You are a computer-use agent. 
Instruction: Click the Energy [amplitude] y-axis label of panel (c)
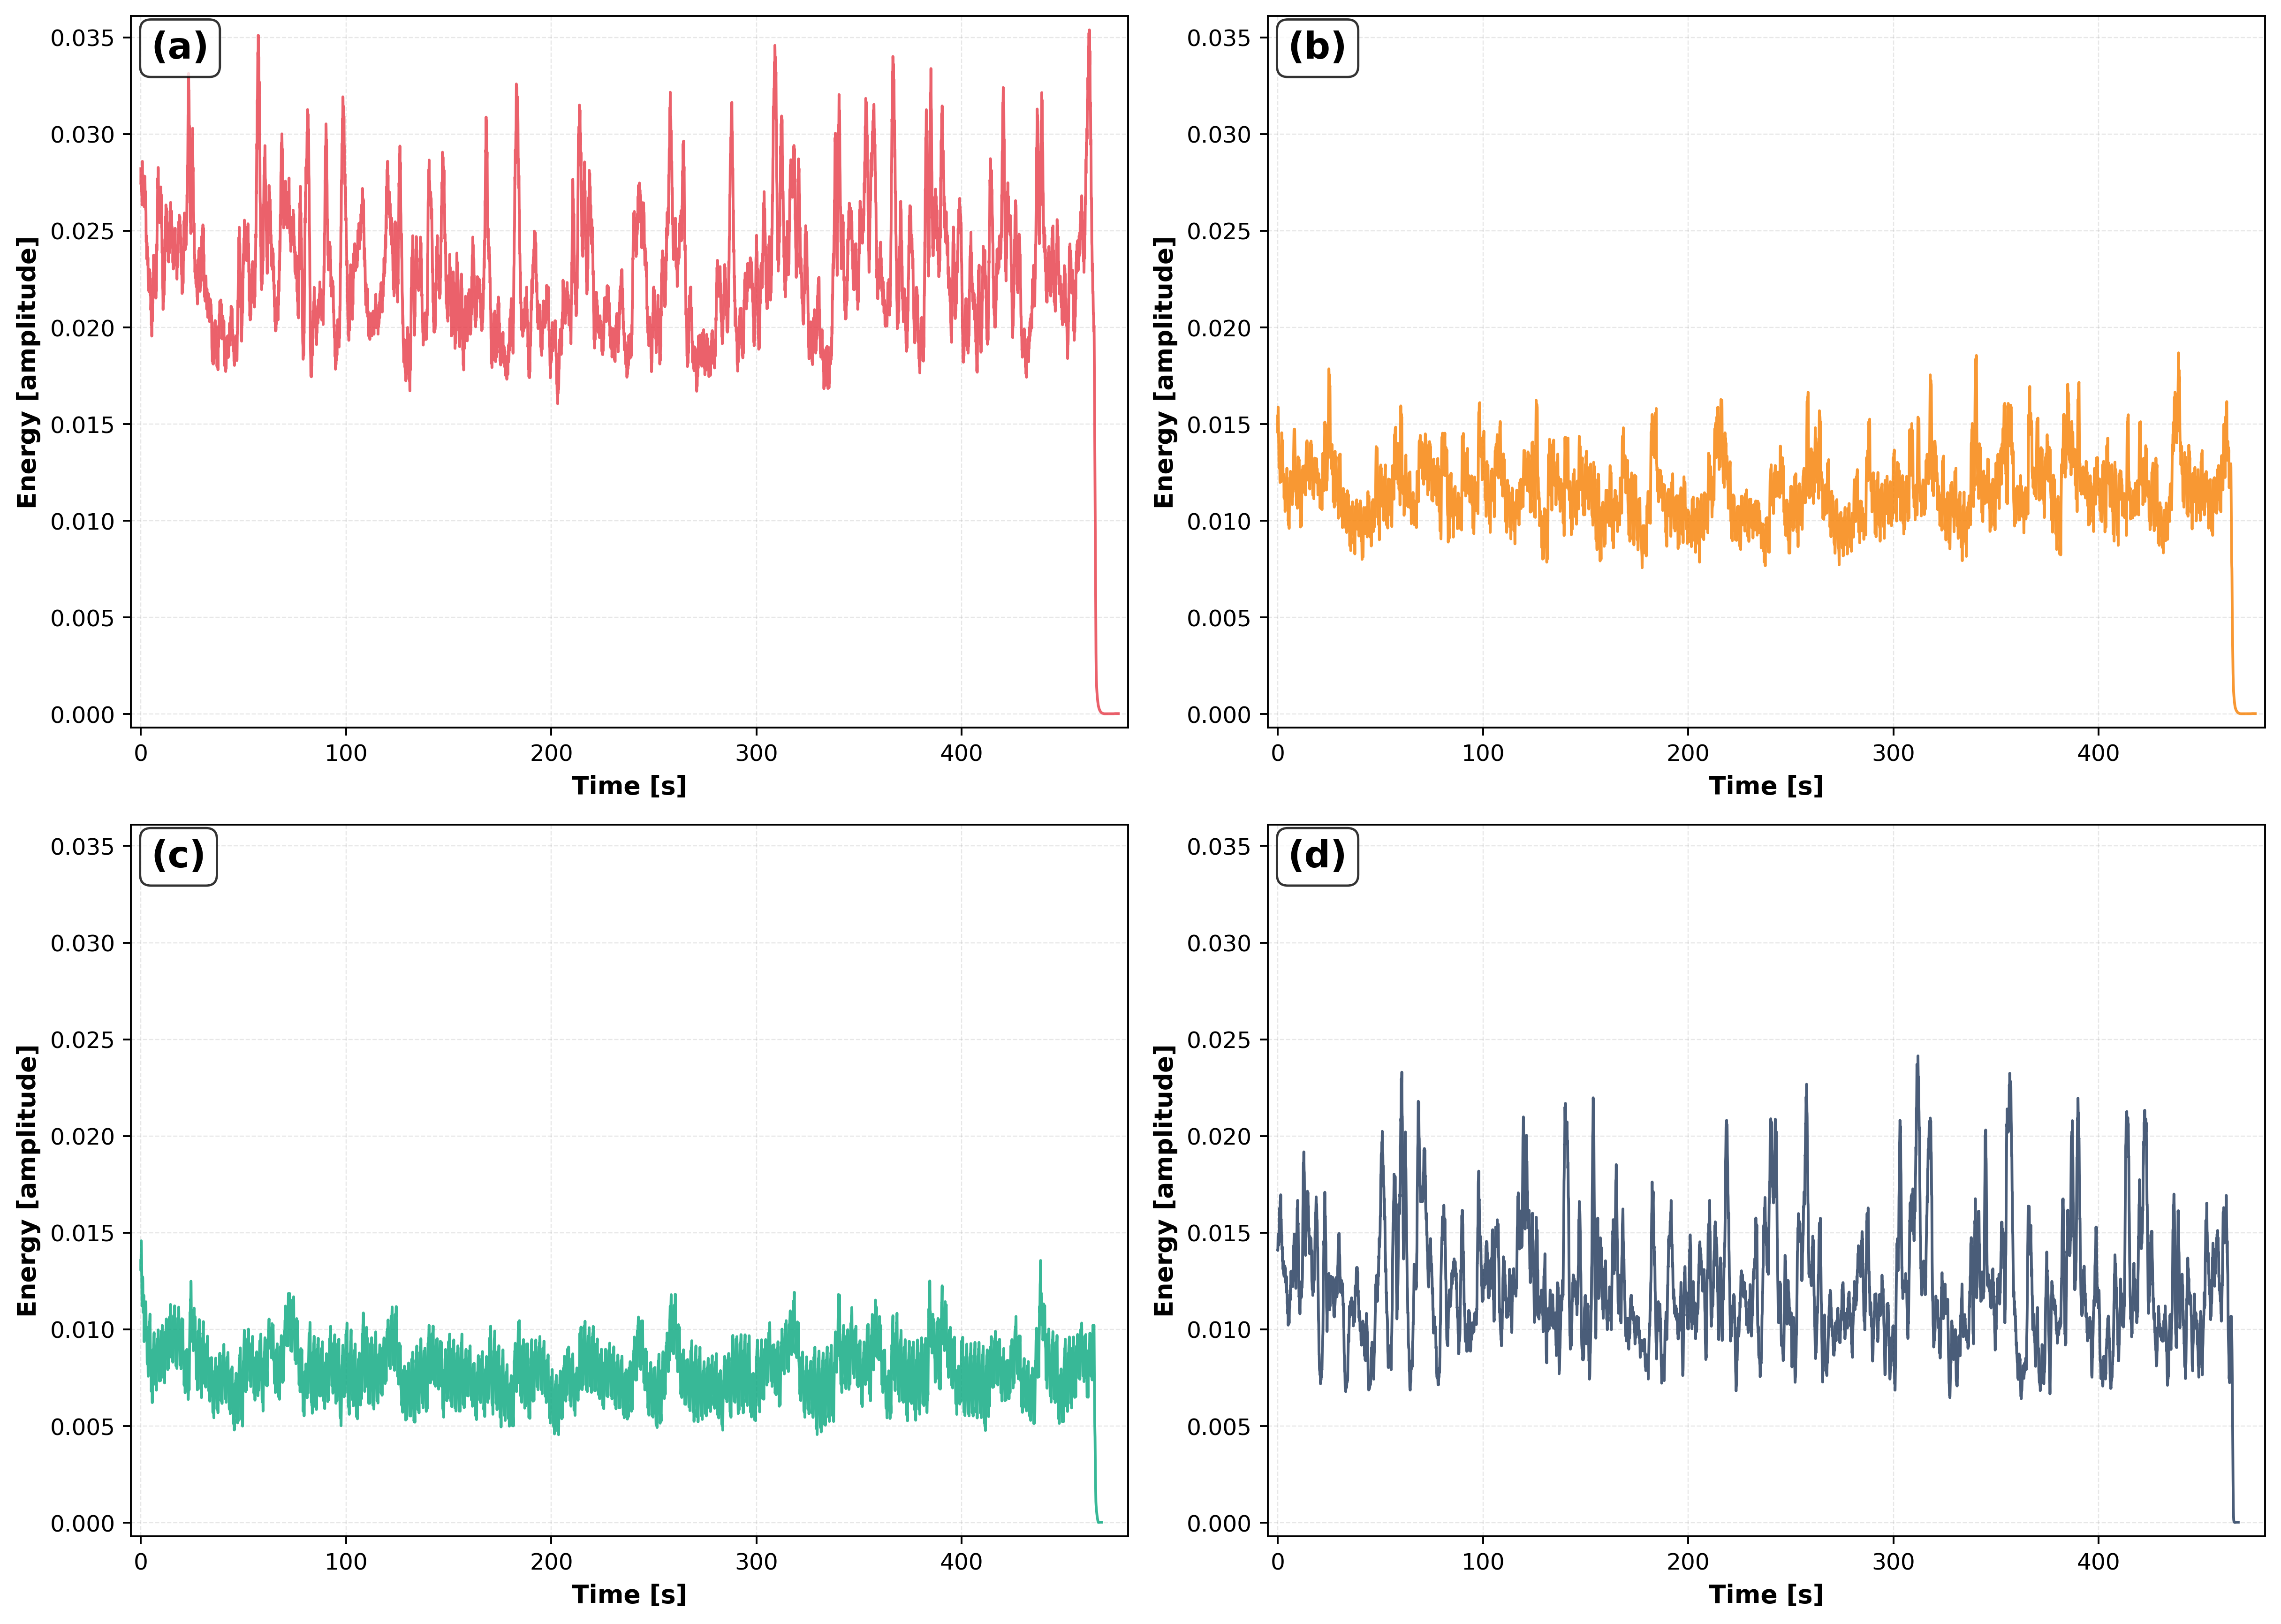pos(27,1181)
